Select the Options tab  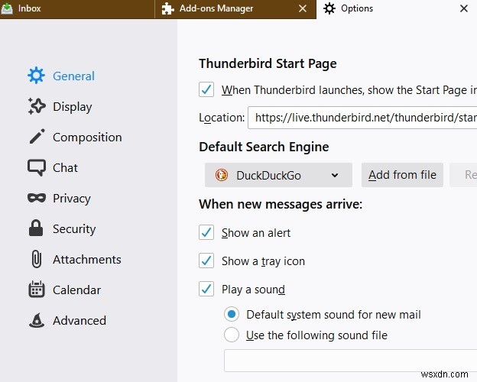397,9
